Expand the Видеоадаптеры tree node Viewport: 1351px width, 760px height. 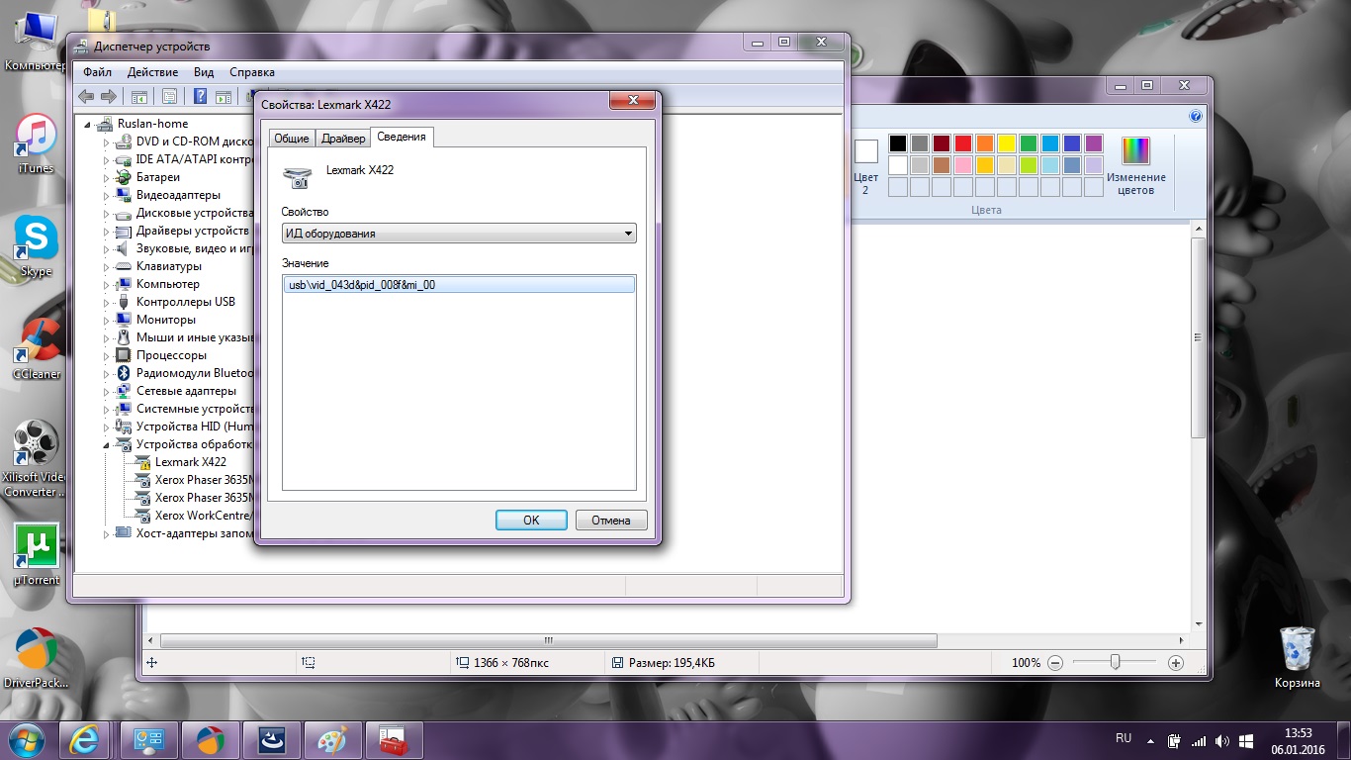(x=107, y=196)
